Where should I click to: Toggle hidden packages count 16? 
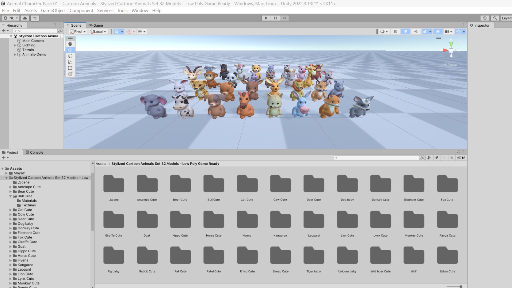461,158
